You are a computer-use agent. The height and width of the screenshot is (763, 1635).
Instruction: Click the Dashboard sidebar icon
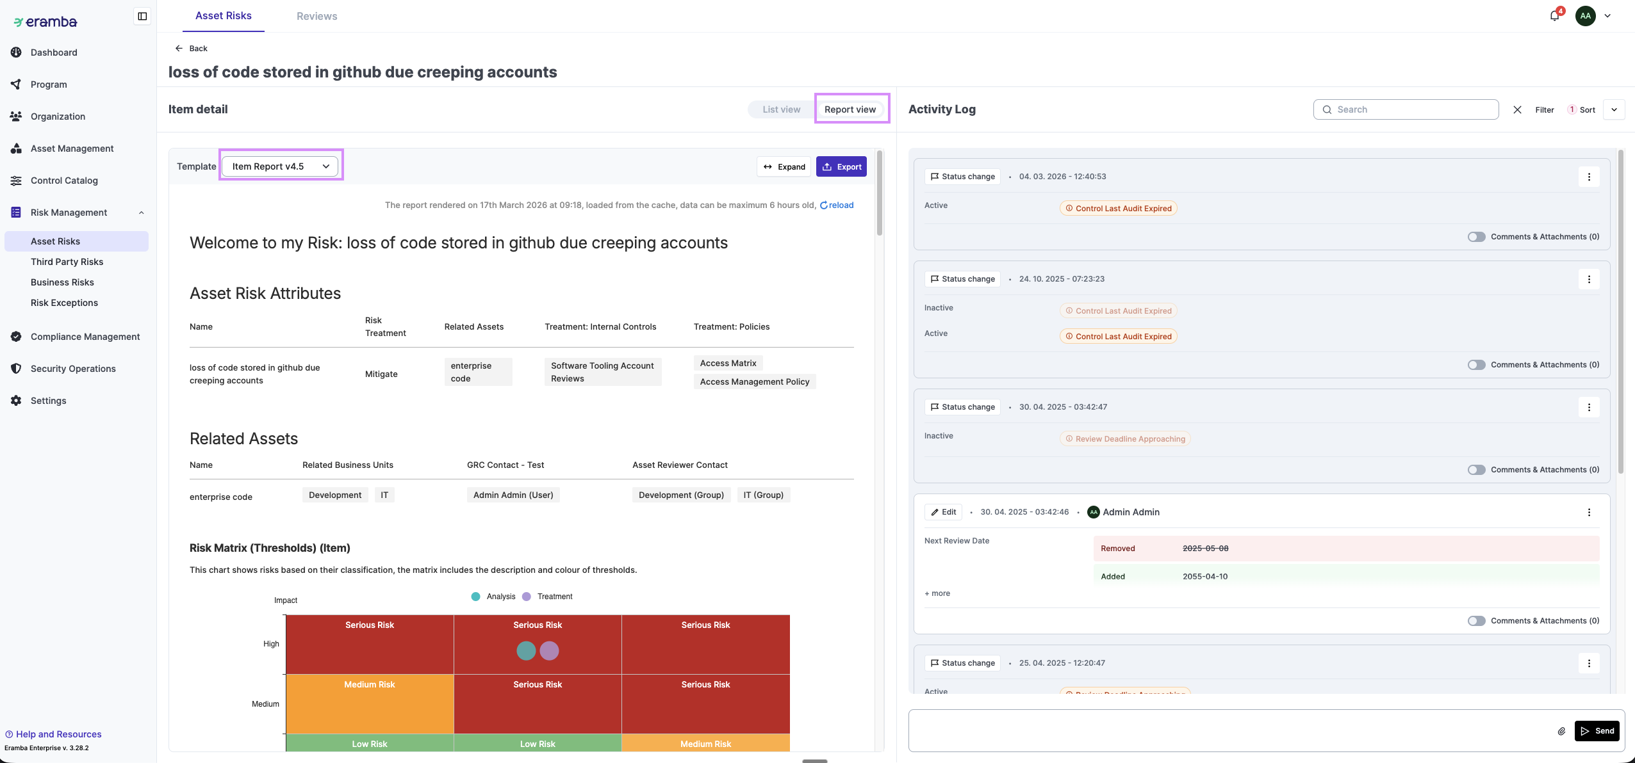pyautogui.click(x=17, y=52)
